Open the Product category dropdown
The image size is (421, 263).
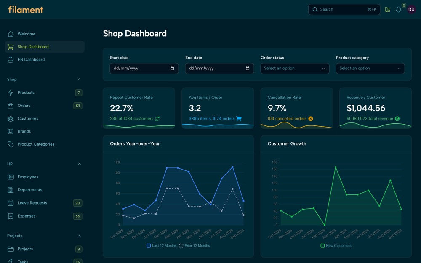[370, 69]
